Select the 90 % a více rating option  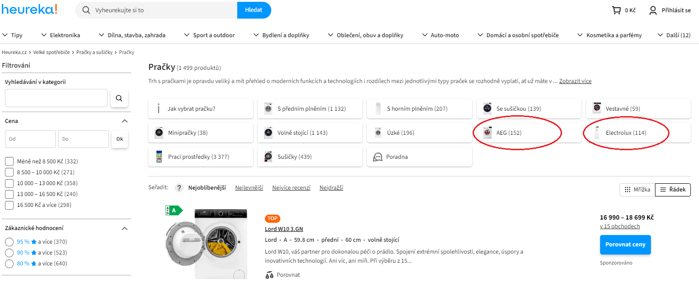point(9,253)
